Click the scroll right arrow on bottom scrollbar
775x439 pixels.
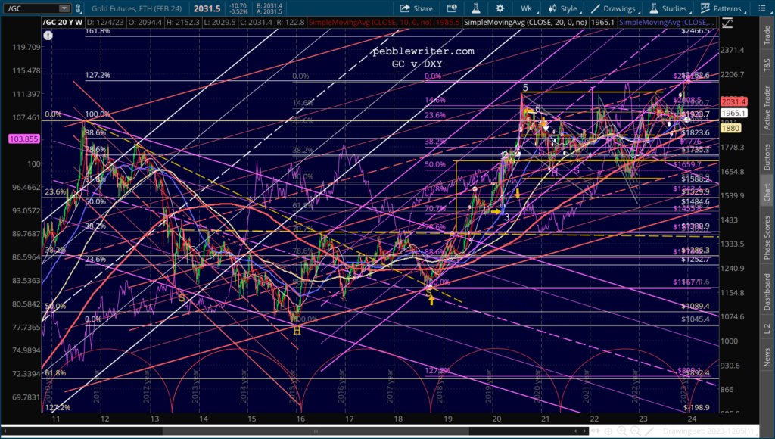585,431
